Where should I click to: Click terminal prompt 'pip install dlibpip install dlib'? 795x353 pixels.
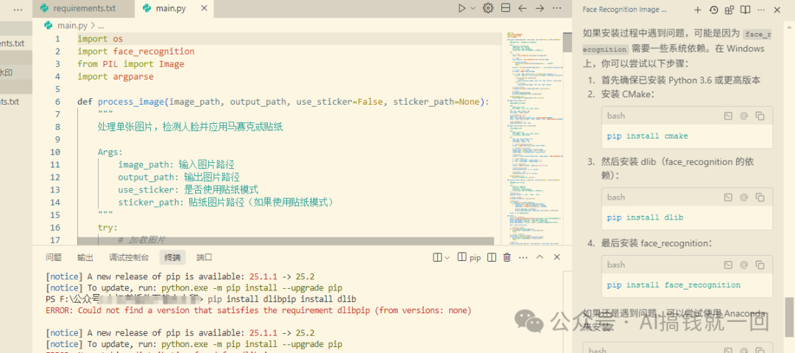click(x=283, y=298)
